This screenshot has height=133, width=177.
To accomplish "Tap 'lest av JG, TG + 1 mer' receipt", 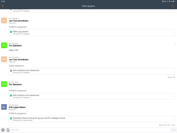I will click(x=167, y=125).
